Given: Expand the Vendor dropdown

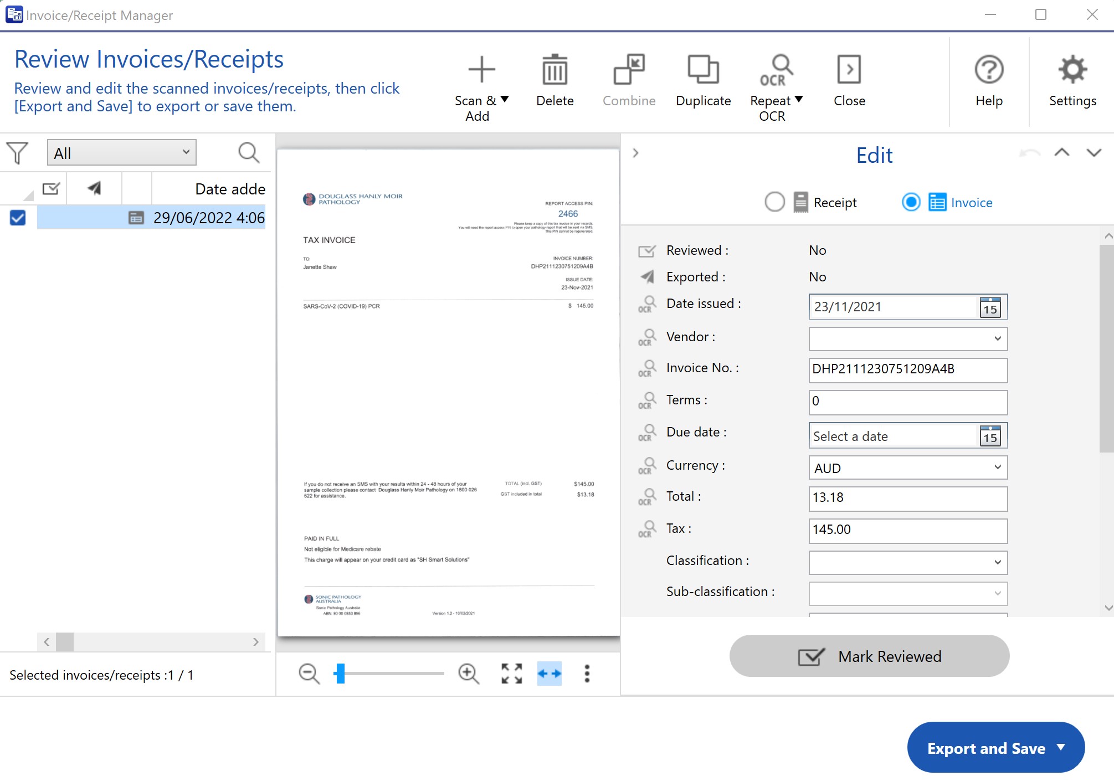Looking at the screenshot, I should pyautogui.click(x=997, y=338).
